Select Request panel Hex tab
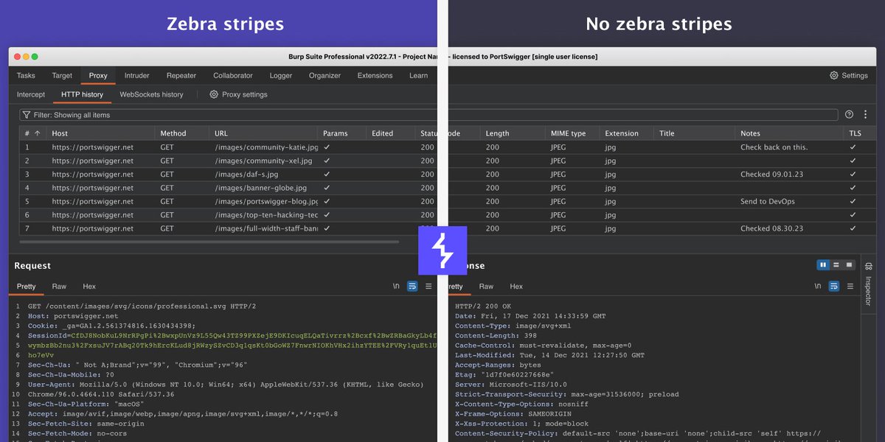The image size is (885, 442). (x=89, y=286)
